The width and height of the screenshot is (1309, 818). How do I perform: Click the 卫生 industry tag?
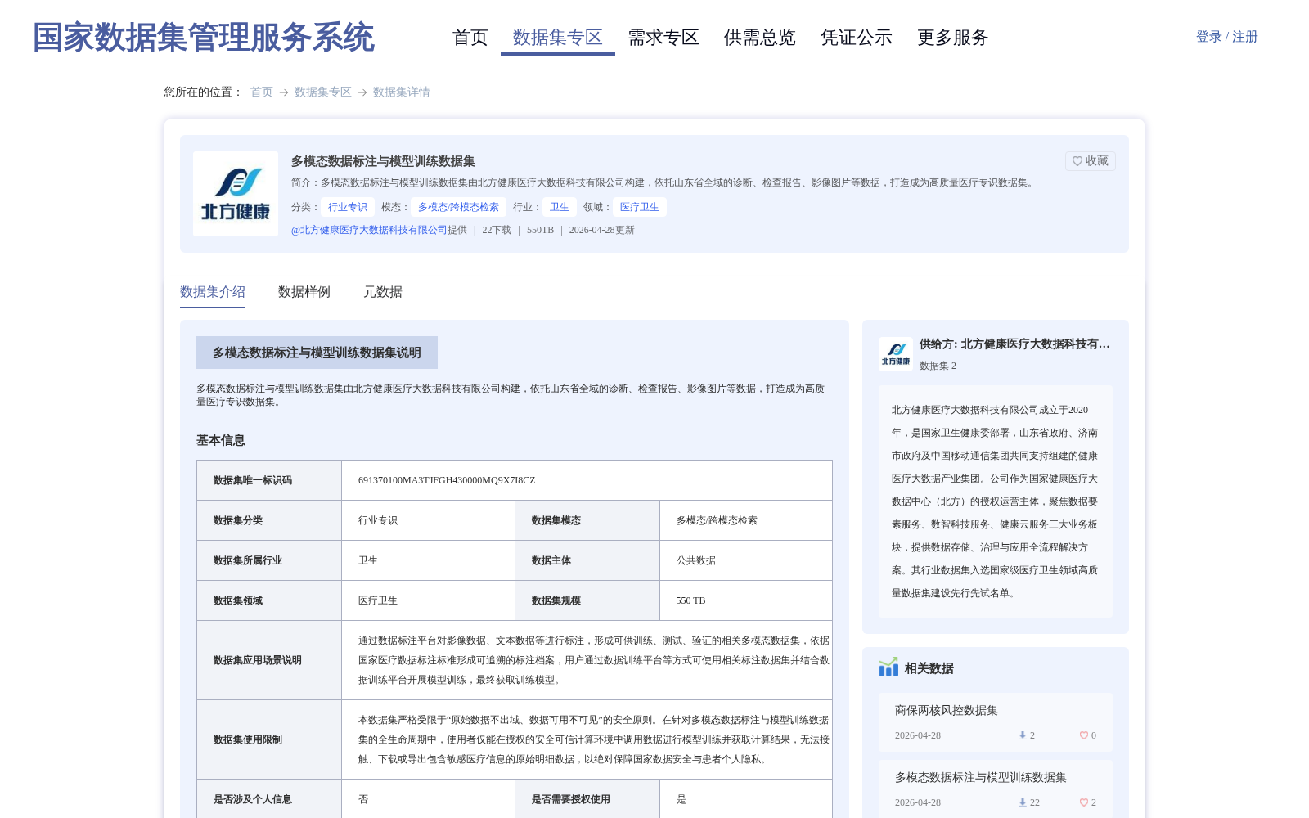coord(560,207)
